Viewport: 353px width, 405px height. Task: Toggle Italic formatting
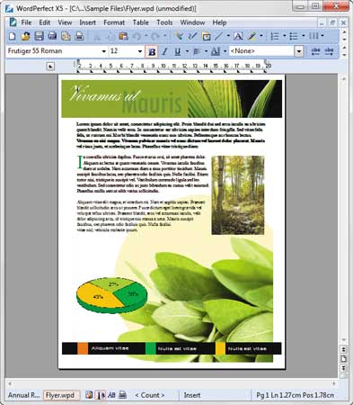(164, 51)
